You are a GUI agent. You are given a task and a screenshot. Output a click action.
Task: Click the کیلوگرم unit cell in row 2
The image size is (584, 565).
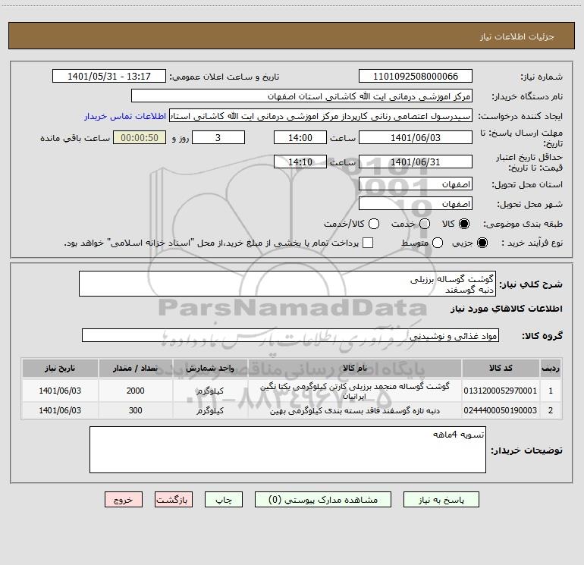tap(210, 410)
